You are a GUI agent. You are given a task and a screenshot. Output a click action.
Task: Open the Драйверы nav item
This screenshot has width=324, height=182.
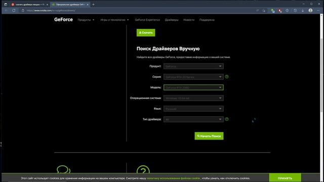click(172, 20)
